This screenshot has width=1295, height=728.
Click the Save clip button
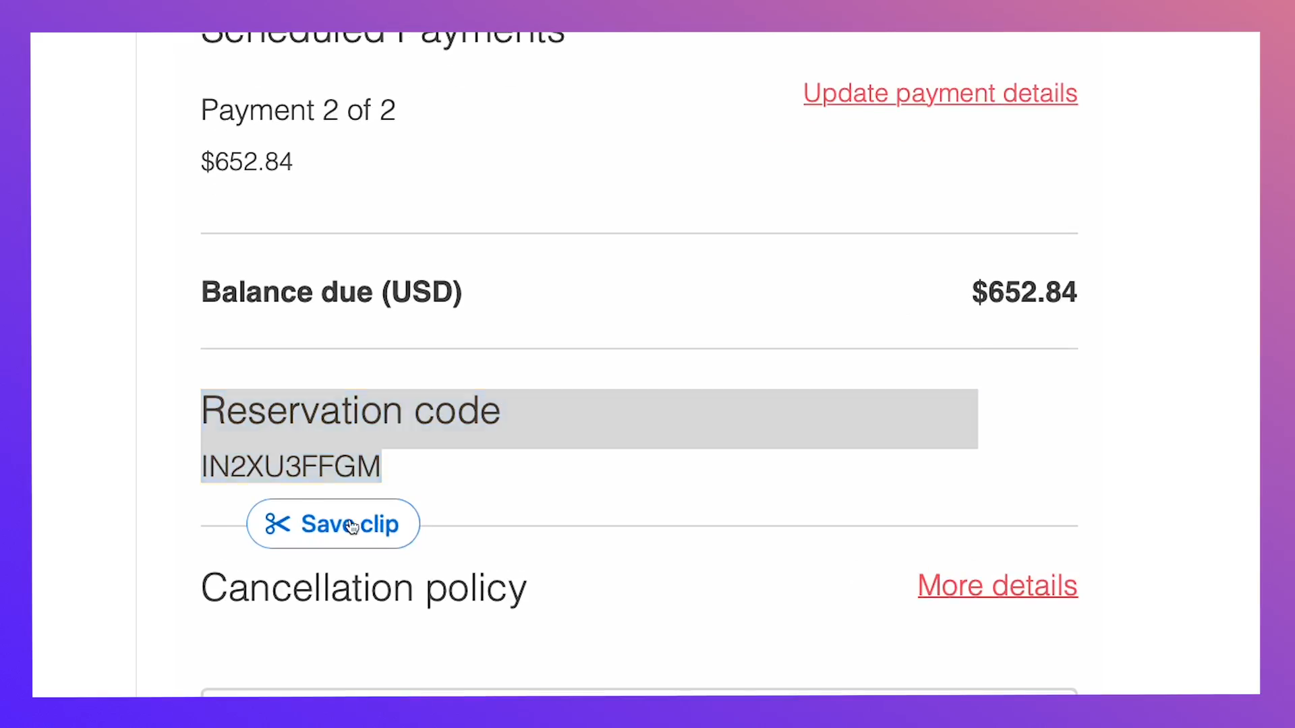click(x=333, y=524)
